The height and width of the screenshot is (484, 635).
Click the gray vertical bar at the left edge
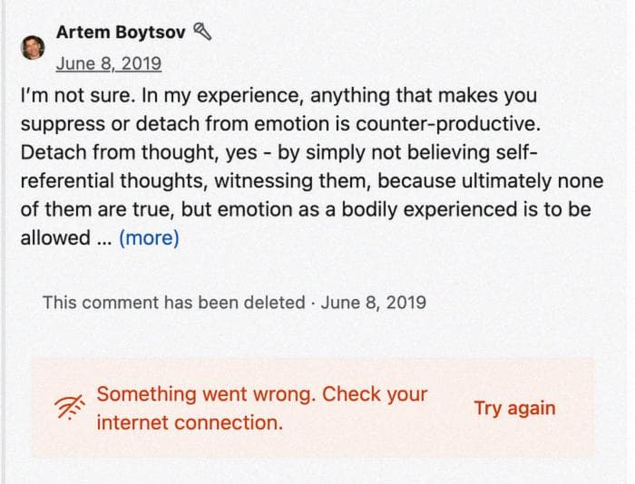coord(3,242)
